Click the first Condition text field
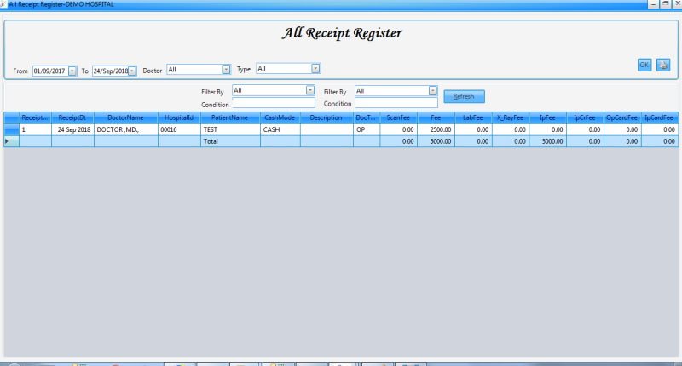Image resolution: width=682 pixels, height=366 pixels. tap(274, 104)
